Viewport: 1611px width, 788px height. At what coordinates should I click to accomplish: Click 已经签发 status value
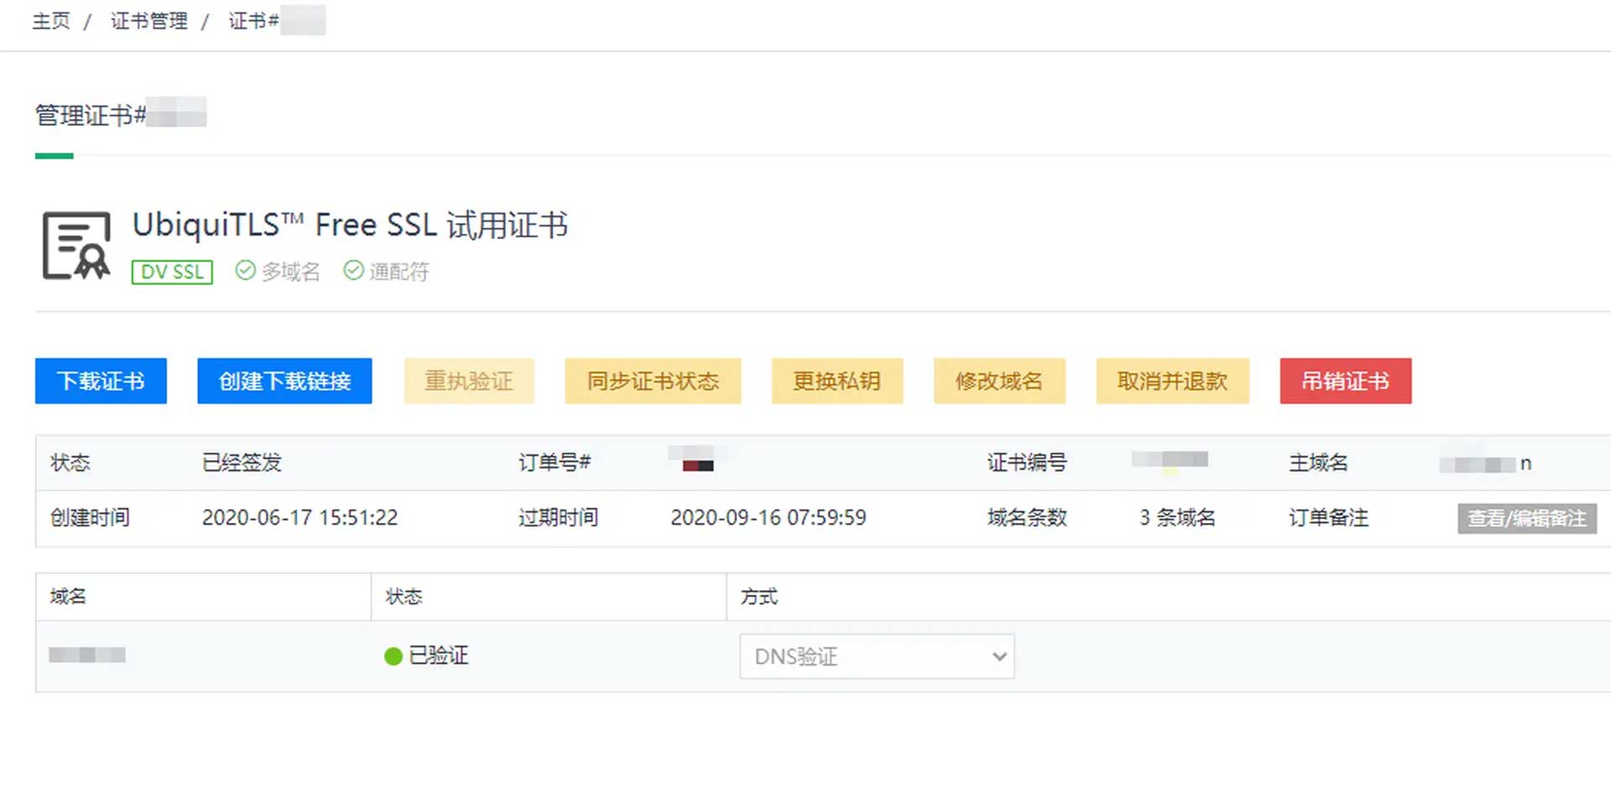click(x=242, y=463)
